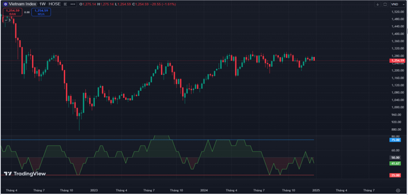The image size is (408, 195).
Task: Click the fullscreen frame icon beside VND
Action: coord(385,4)
